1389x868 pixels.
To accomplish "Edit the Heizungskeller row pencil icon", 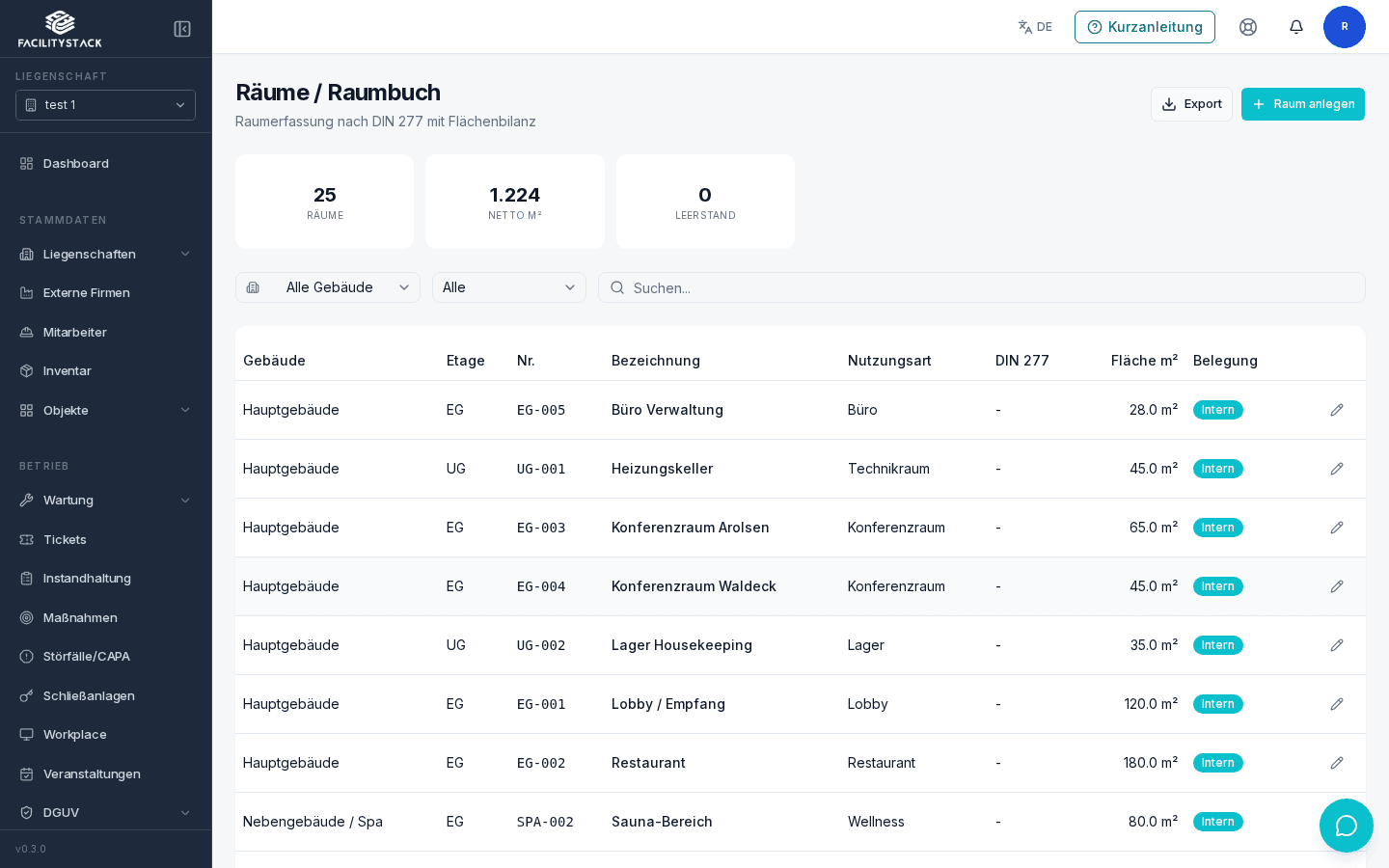I will click(x=1337, y=469).
